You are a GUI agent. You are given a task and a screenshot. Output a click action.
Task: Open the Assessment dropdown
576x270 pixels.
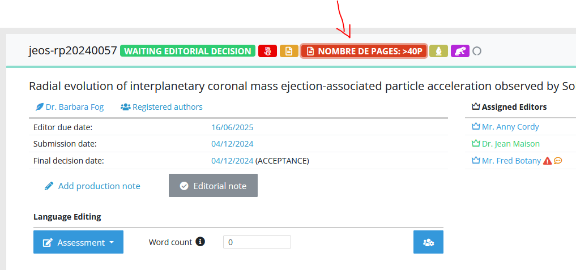78,242
